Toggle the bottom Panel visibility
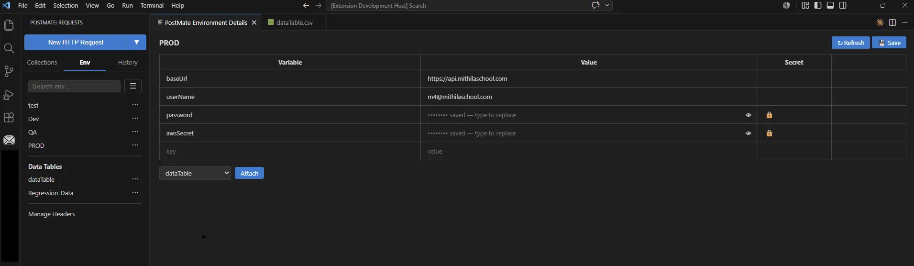Viewport: 914px width, 266px height. pyautogui.click(x=830, y=6)
